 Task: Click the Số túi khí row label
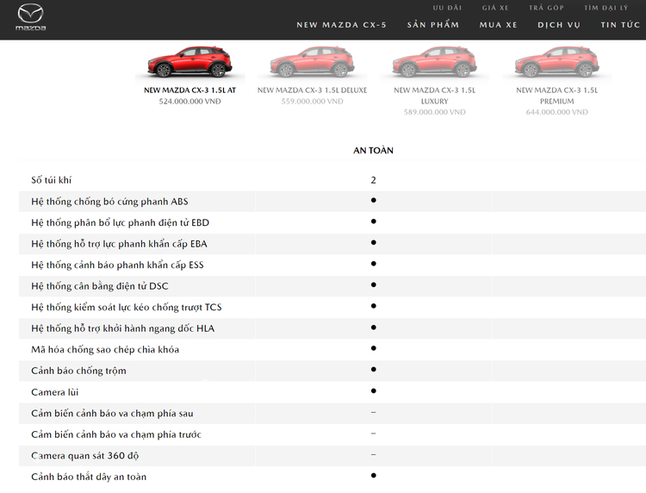pos(52,180)
